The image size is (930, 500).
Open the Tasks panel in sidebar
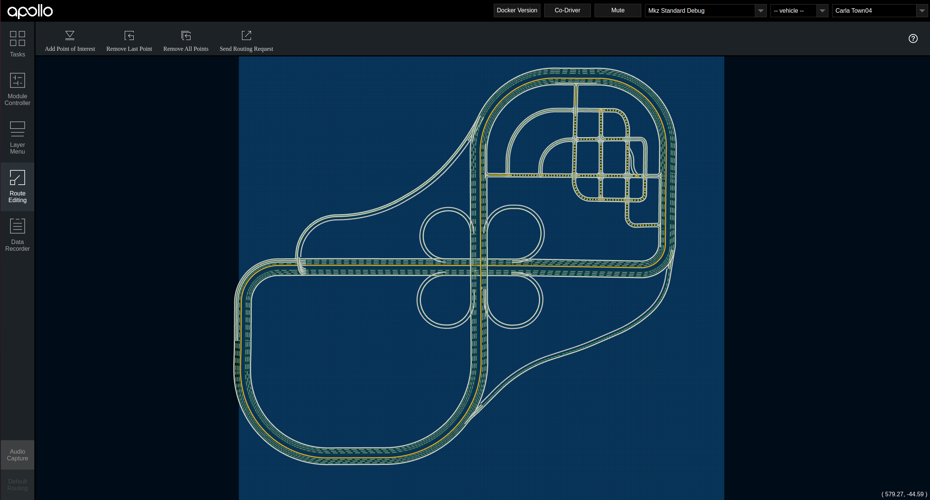tap(17, 44)
